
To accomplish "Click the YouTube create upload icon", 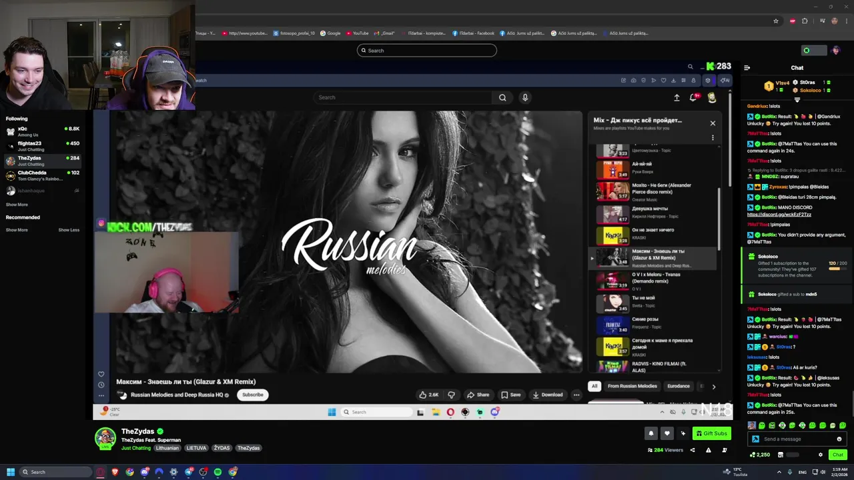I will click(x=677, y=97).
